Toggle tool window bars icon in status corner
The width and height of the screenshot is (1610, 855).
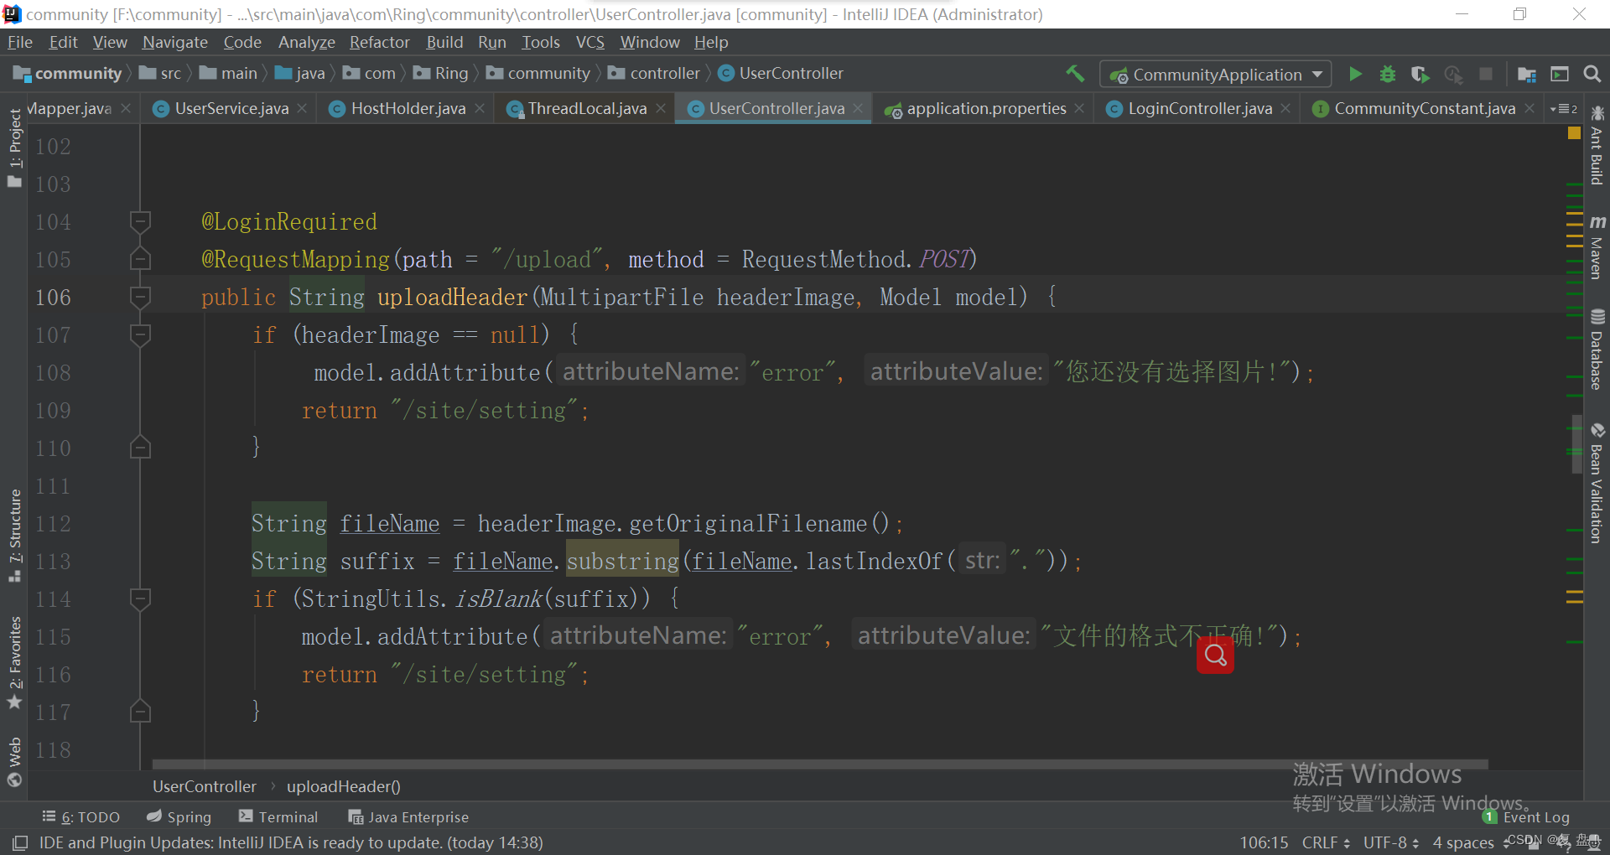[20, 842]
